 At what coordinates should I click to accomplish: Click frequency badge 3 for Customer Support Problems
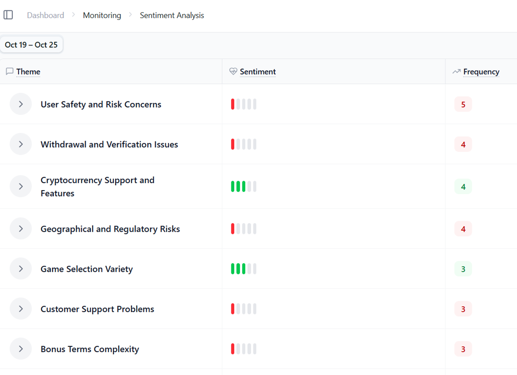[463, 309]
